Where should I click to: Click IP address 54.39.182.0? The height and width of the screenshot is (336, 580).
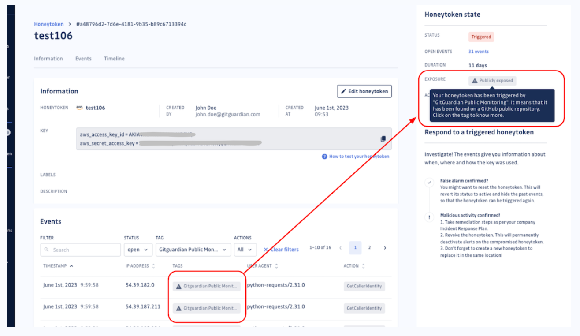click(x=140, y=285)
